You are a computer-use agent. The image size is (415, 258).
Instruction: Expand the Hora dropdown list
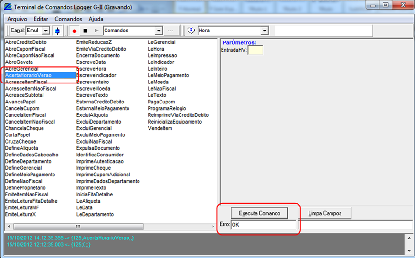coord(264,31)
